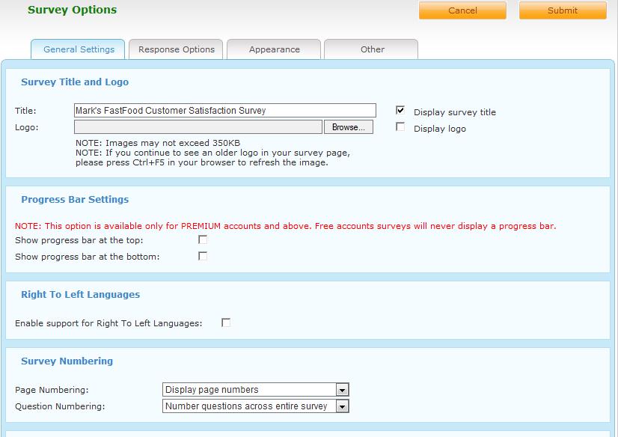618x437 pixels.
Task: Enable Show progress bar at the top
Action: (203, 239)
